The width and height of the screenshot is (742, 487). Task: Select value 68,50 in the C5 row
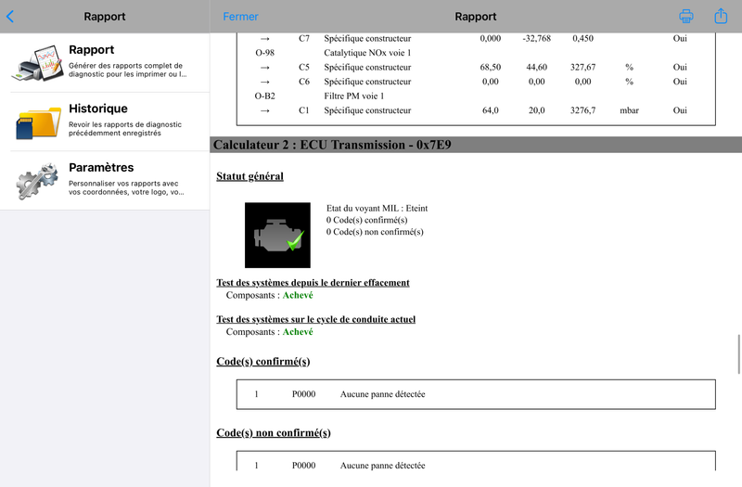[491, 67]
